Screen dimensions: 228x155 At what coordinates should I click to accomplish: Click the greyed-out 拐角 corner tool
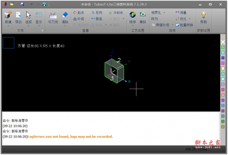click(97, 25)
